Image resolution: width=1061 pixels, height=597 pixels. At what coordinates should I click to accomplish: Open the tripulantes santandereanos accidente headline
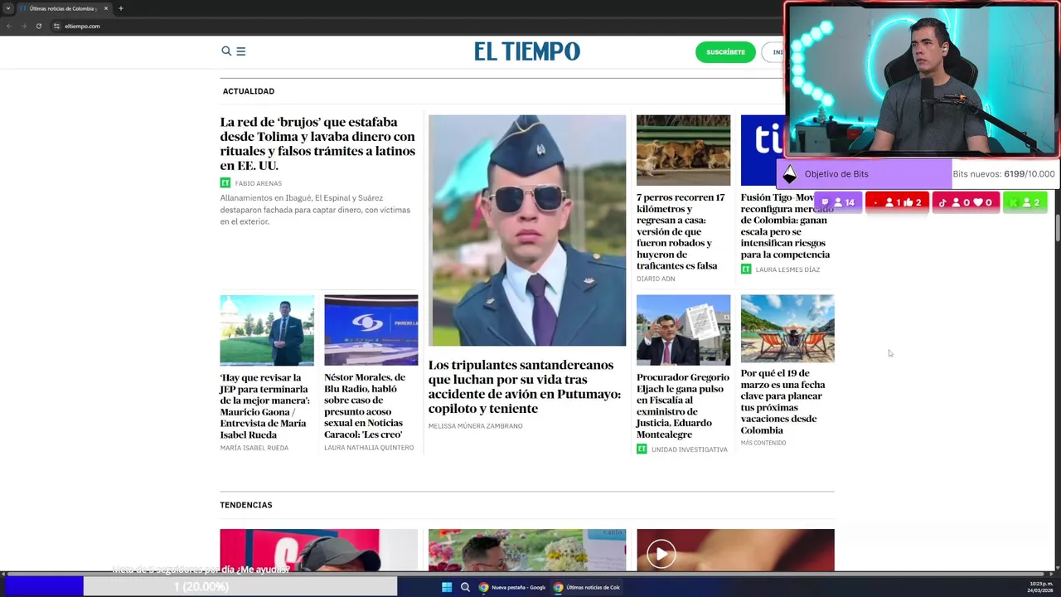coord(525,386)
